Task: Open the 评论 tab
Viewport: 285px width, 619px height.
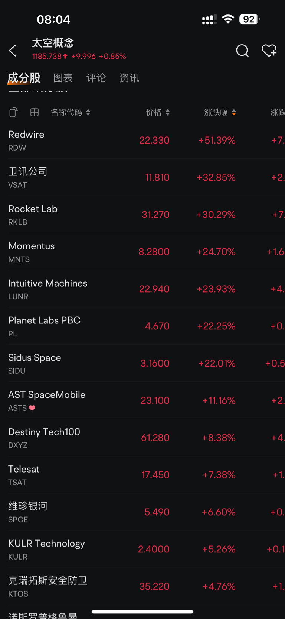Action: [x=96, y=78]
